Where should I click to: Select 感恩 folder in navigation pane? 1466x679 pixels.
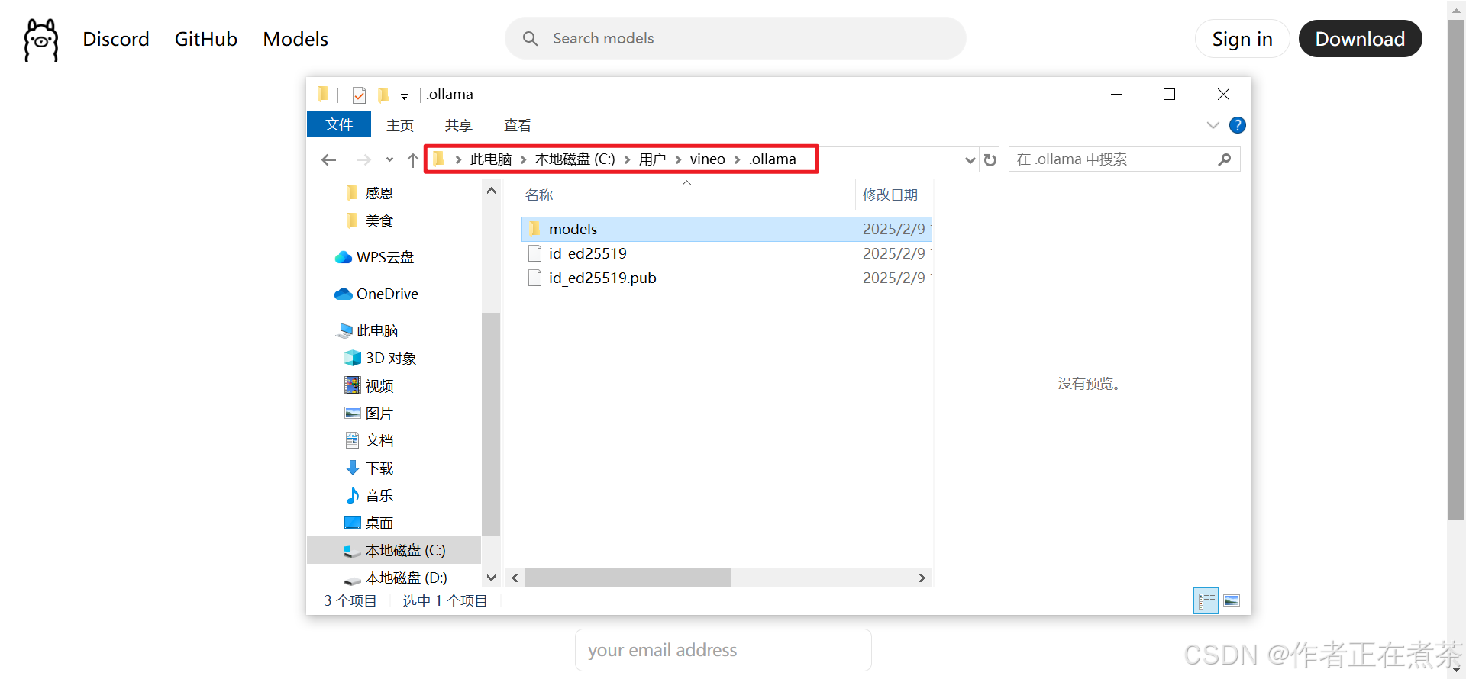coord(379,193)
